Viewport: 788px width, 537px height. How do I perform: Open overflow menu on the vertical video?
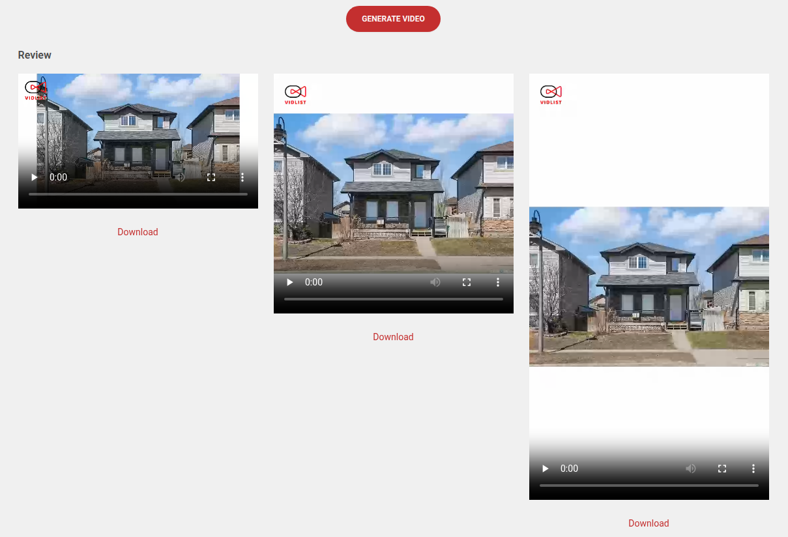tap(753, 469)
